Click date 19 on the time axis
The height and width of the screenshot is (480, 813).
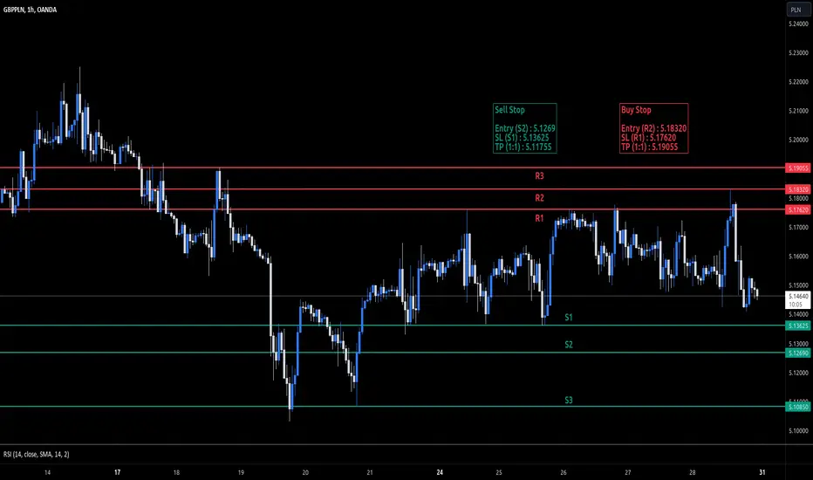pos(241,472)
